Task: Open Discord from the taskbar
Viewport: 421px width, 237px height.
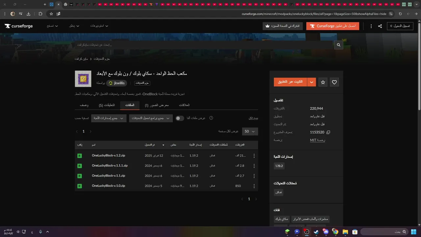Action: pyautogui.click(x=326, y=232)
